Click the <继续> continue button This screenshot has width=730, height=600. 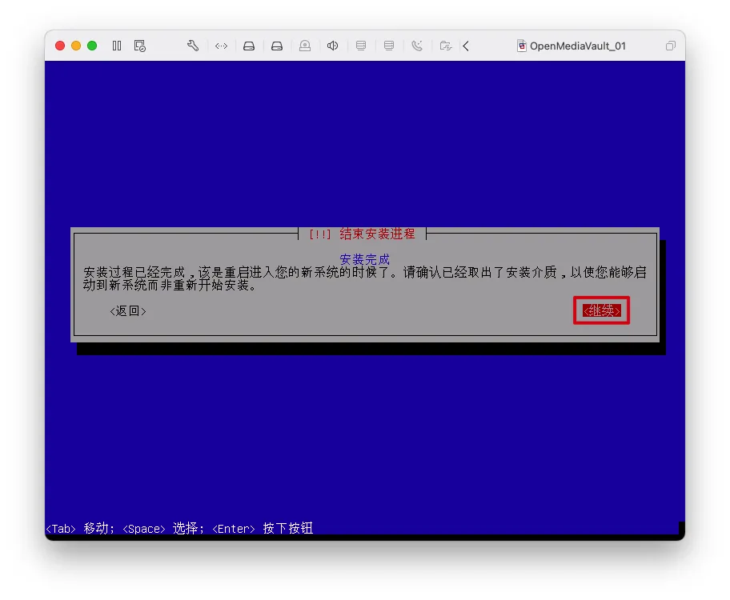601,310
